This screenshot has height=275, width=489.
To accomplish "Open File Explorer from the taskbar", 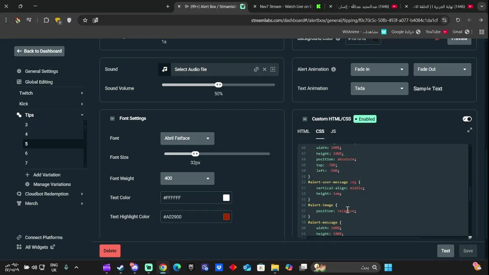I will (275, 267).
